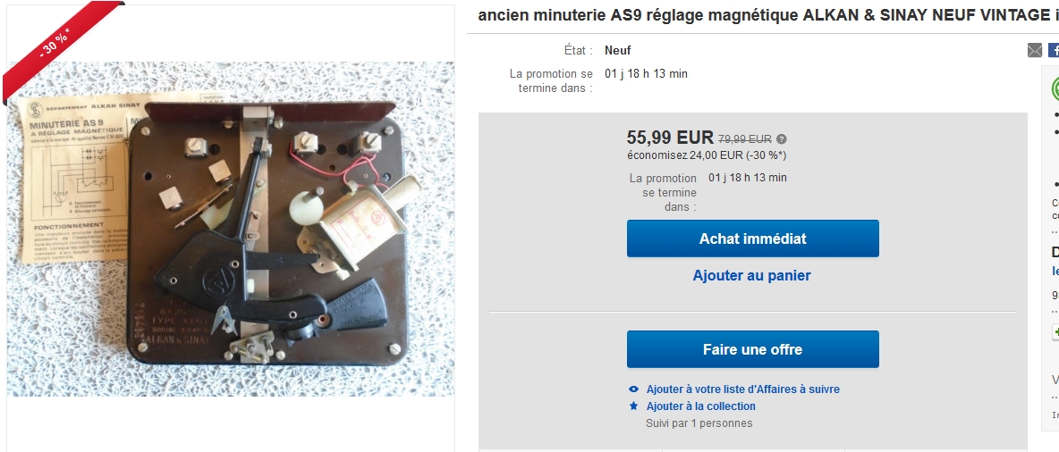Screen dimensions: 1059x452
Task: Click the blue seller link in right panel
Action: point(1055,272)
